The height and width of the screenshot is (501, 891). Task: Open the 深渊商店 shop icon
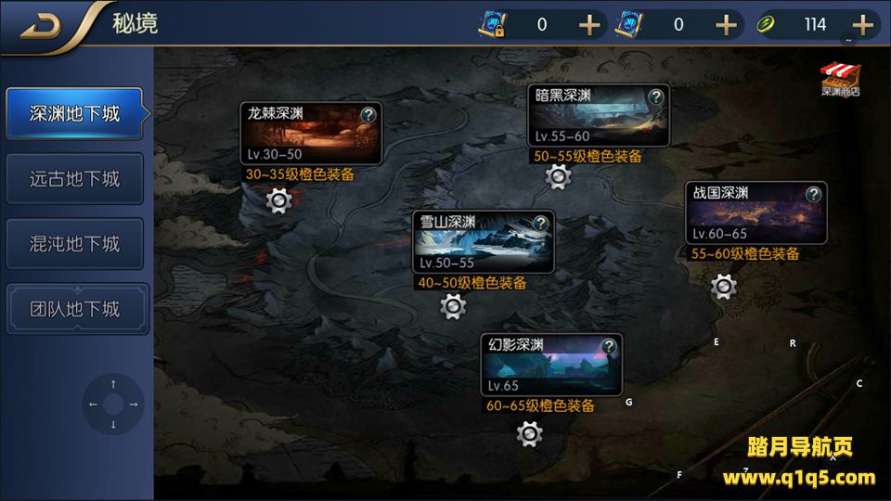(x=840, y=80)
